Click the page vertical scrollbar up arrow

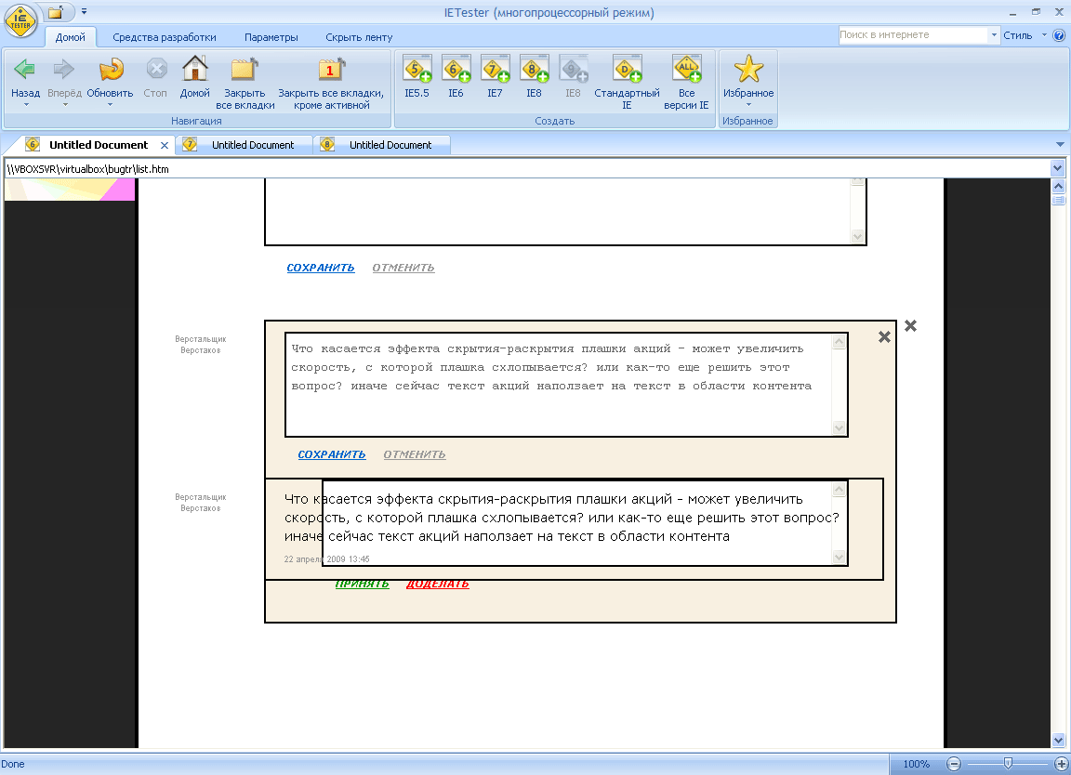point(1058,187)
